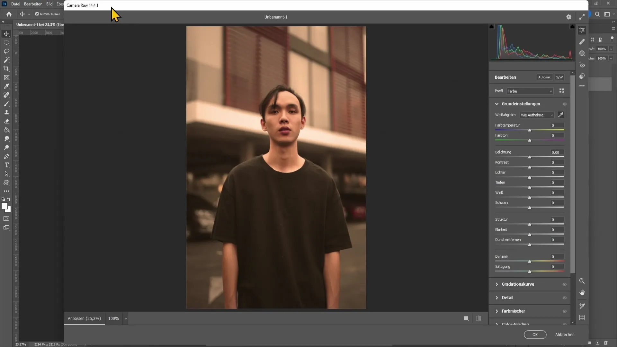
Task: Select the Camera Raw hand tool
Action: coord(582,293)
